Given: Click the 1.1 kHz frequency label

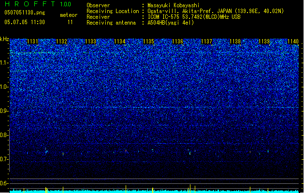Looking at the screenshot, I should (x=4, y=63).
